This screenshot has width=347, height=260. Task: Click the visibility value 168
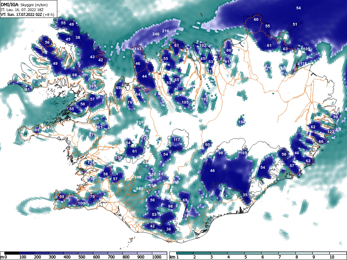coord(152,185)
